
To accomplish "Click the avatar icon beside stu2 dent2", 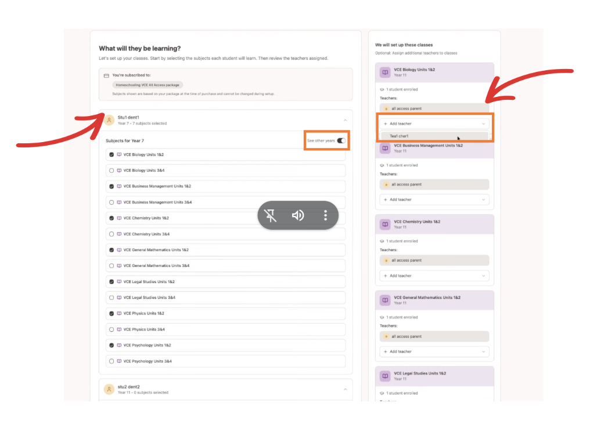I will point(109,389).
